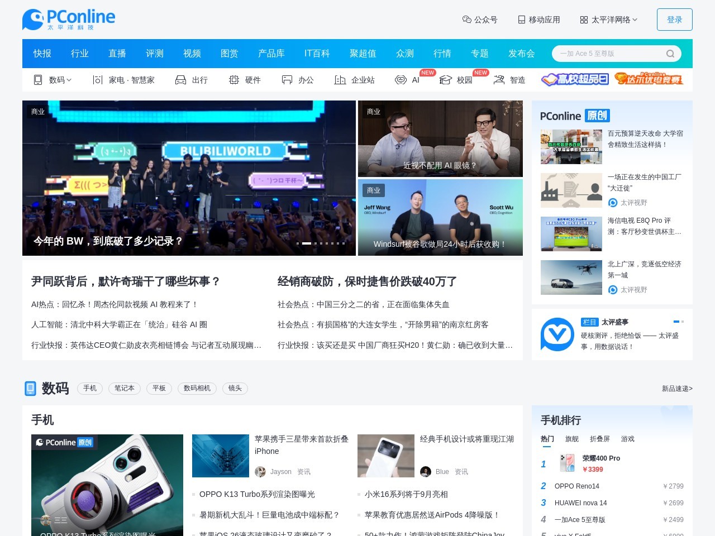Click the PConline logo
Image resolution: width=715 pixels, height=536 pixels.
[69, 20]
